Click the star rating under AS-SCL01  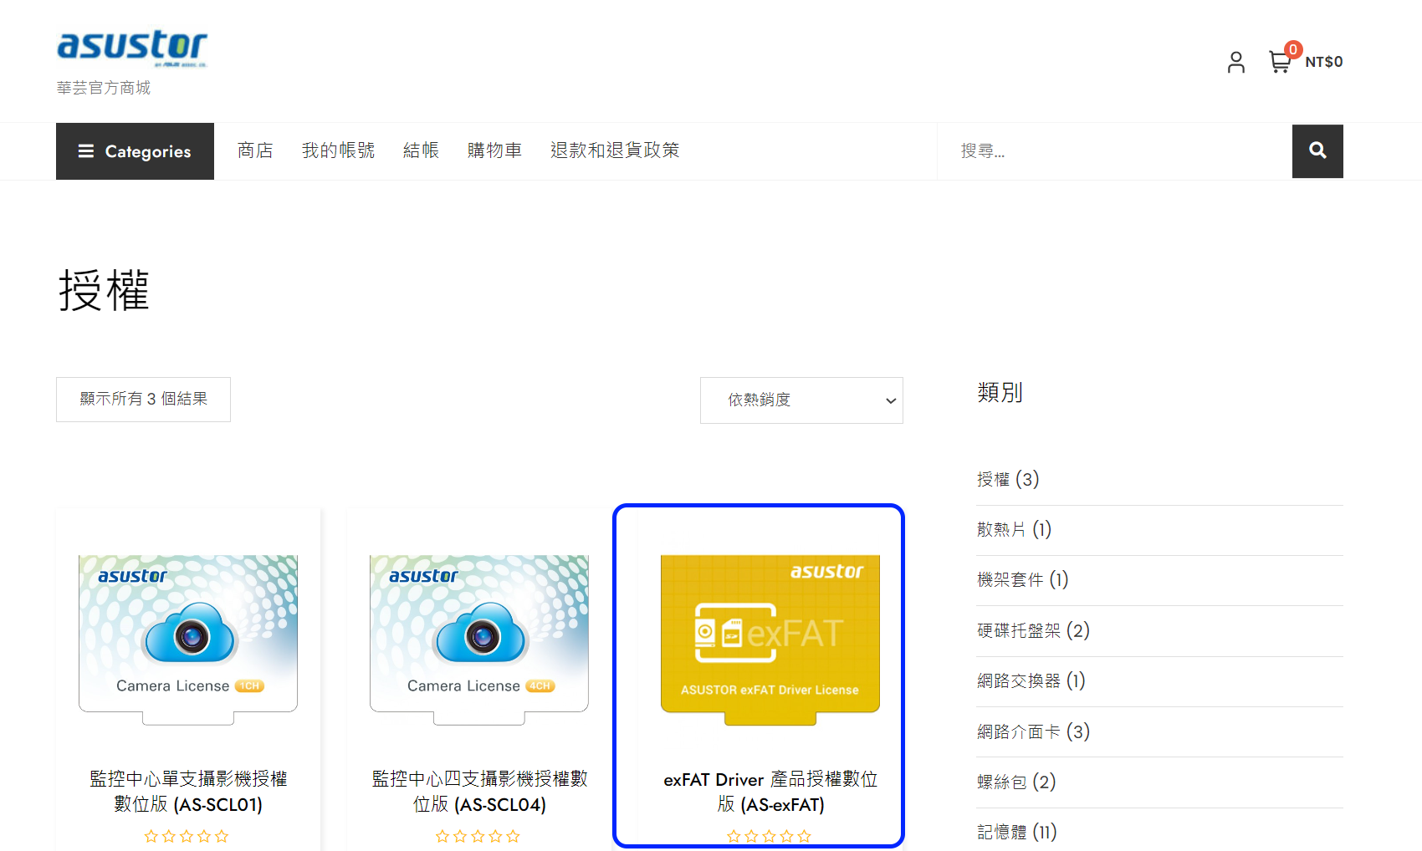coord(187,836)
